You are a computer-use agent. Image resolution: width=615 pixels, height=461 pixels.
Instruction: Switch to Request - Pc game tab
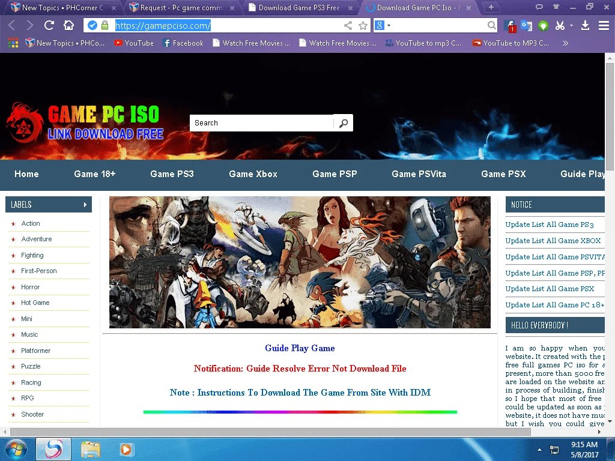181,7
